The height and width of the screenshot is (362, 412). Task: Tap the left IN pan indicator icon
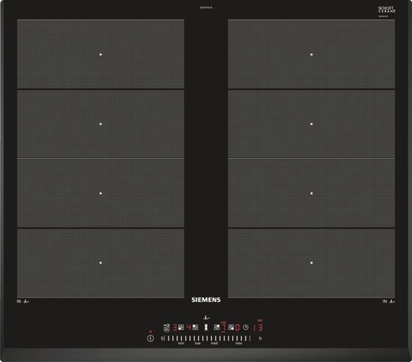[x=23, y=301]
